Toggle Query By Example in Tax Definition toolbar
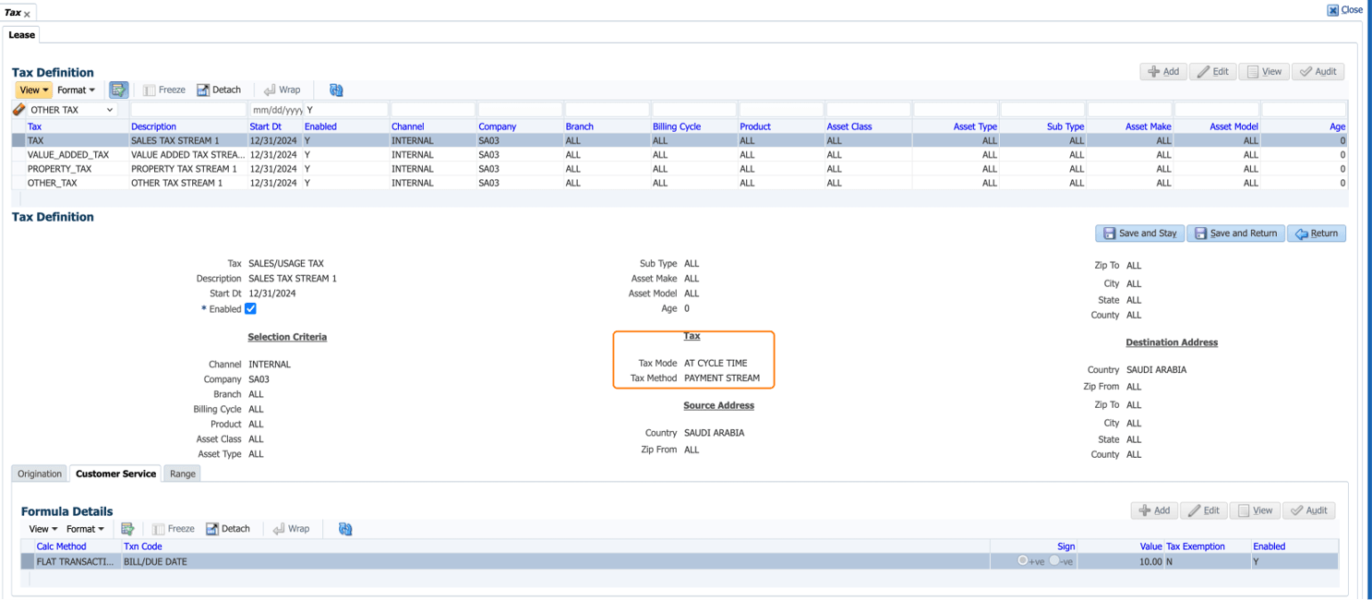The image size is (1372, 600). click(x=119, y=90)
